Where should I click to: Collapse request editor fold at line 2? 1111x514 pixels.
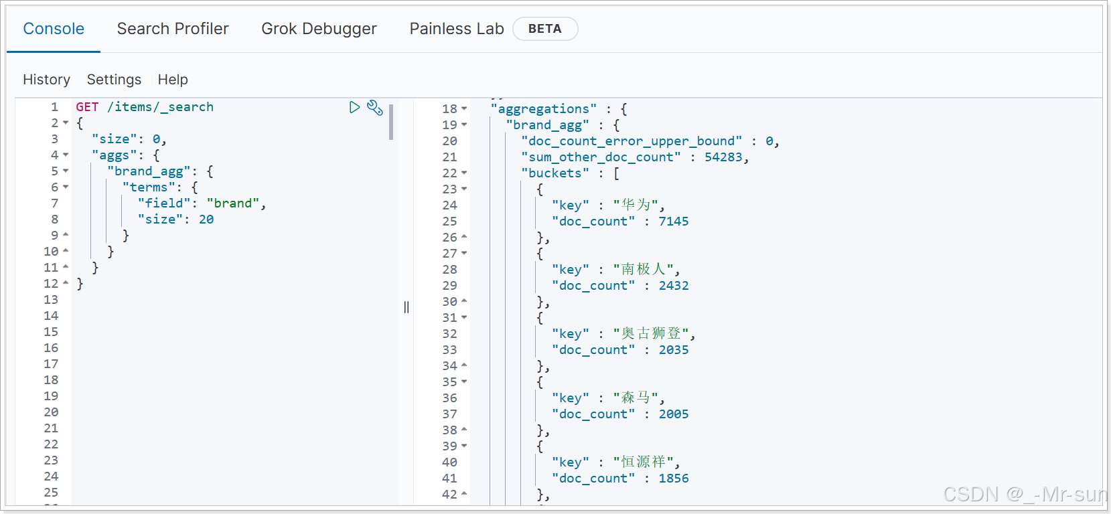pyautogui.click(x=66, y=123)
